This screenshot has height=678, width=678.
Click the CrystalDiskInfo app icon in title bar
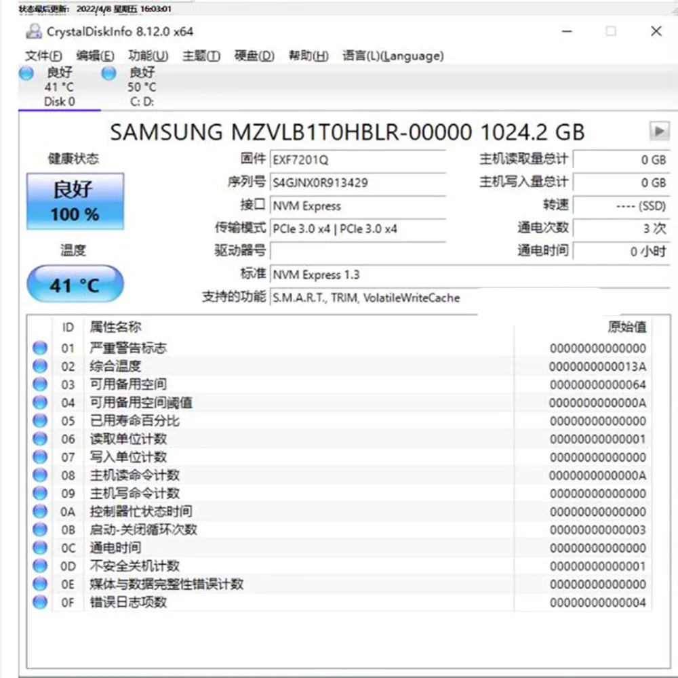(34, 31)
